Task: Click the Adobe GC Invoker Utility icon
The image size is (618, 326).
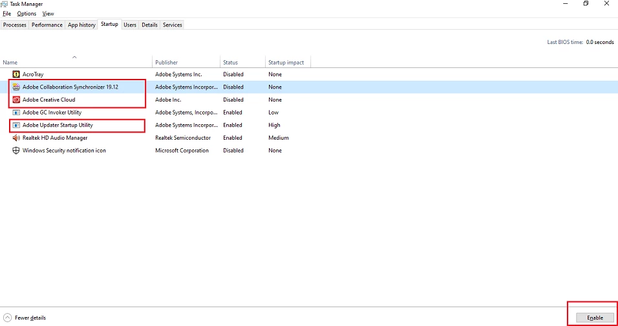Action: (x=16, y=113)
